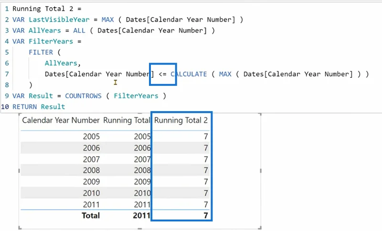
Task: Click the Running Total 2 column header
Action: tap(181, 120)
